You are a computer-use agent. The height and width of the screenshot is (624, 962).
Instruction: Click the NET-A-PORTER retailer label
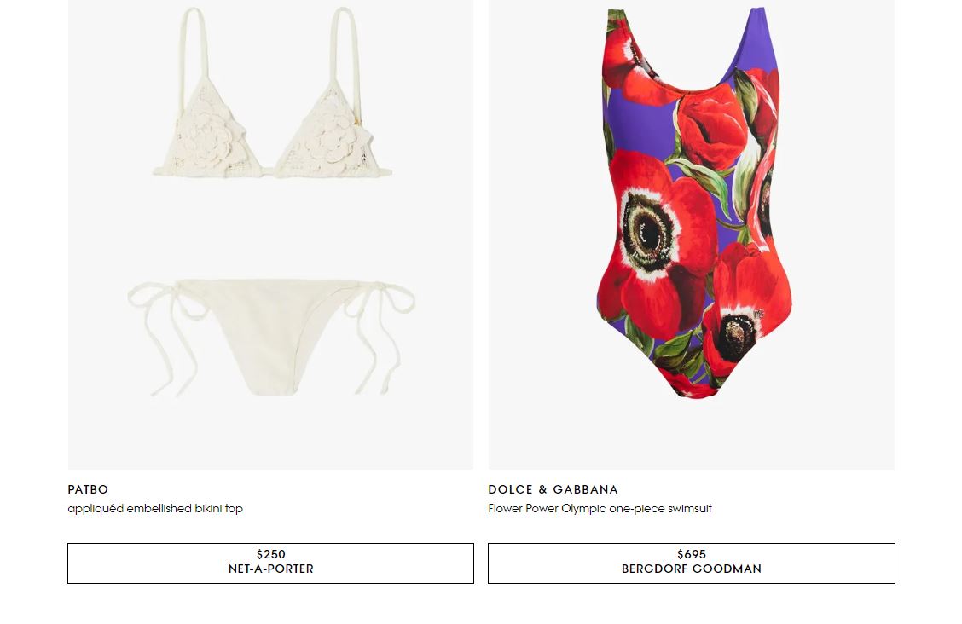[x=270, y=569]
